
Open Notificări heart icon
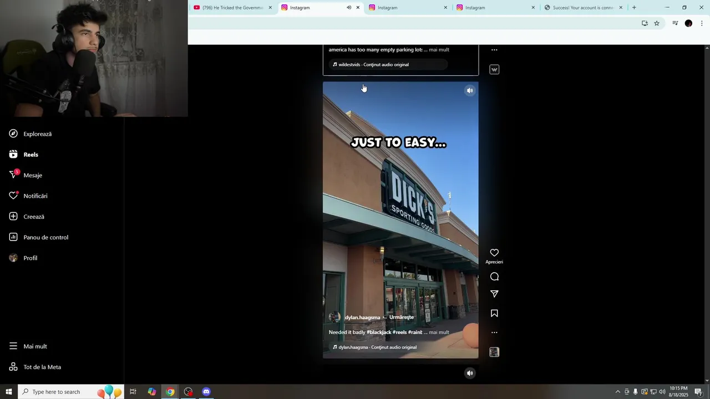coord(13,196)
